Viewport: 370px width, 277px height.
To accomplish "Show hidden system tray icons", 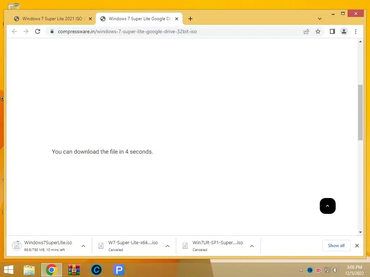I will click(x=301, y=270).
